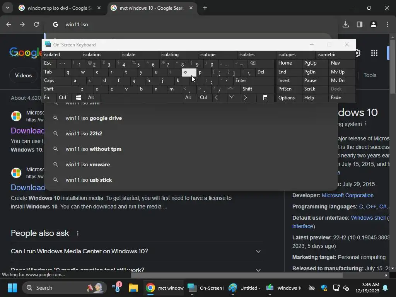Open tab search dropdown arrow

[x=8, y=8]
